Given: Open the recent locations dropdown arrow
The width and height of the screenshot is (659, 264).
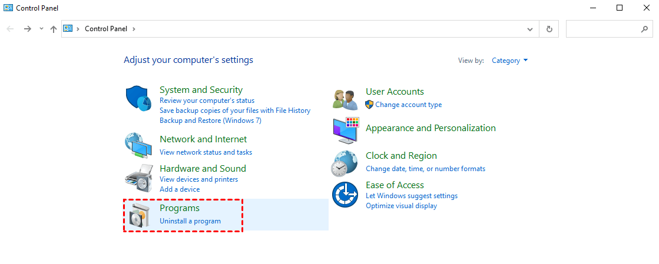Looking at the screenshot, I should (41, 28).
